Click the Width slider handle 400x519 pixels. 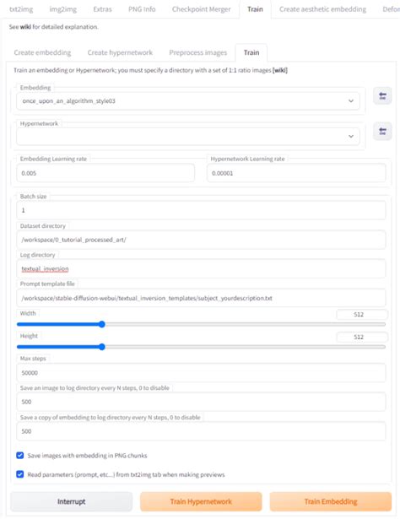click(102, 324)
